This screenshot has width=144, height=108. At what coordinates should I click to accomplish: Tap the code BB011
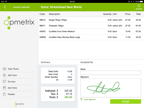(42, 26)
